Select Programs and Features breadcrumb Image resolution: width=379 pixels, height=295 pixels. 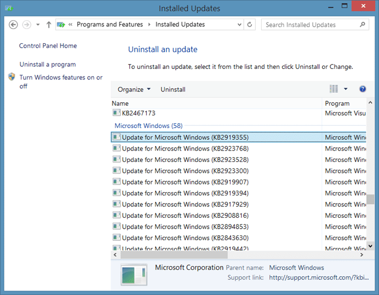pyautogui.click(x=110, y=25)
